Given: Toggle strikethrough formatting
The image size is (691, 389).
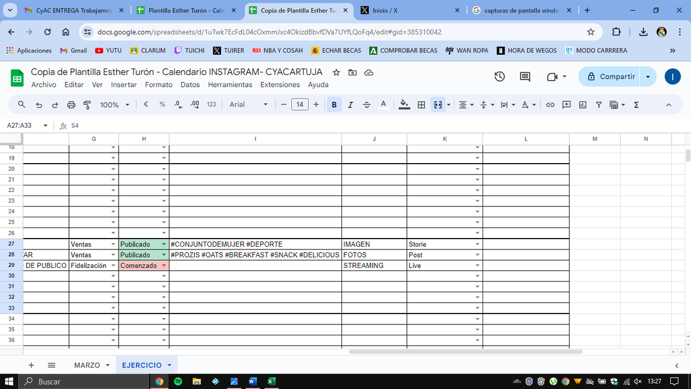Looking at the screenshot, I should [x=366, y=105].
